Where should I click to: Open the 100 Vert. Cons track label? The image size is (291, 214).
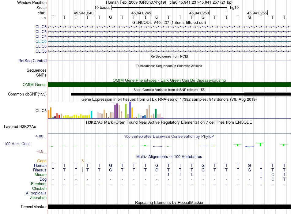pos(17,144)
